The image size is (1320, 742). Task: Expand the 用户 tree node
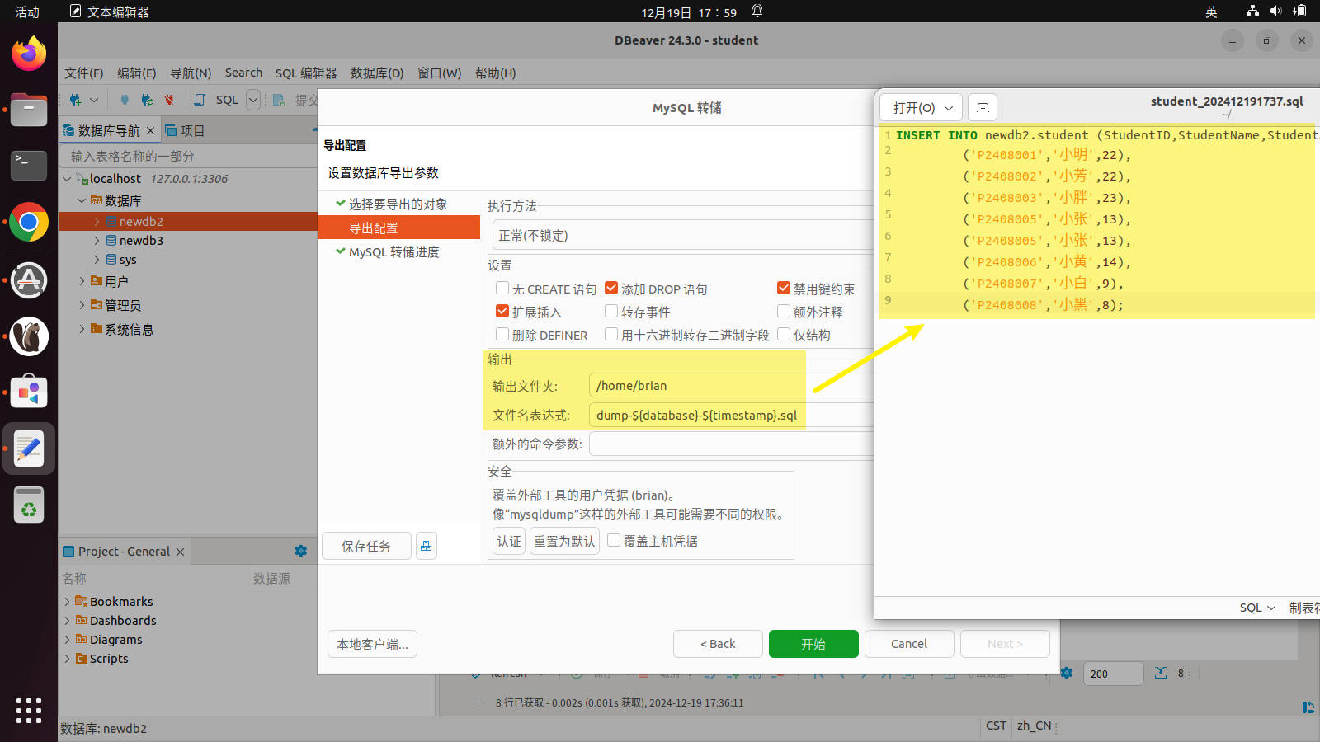tap(82, 281)
